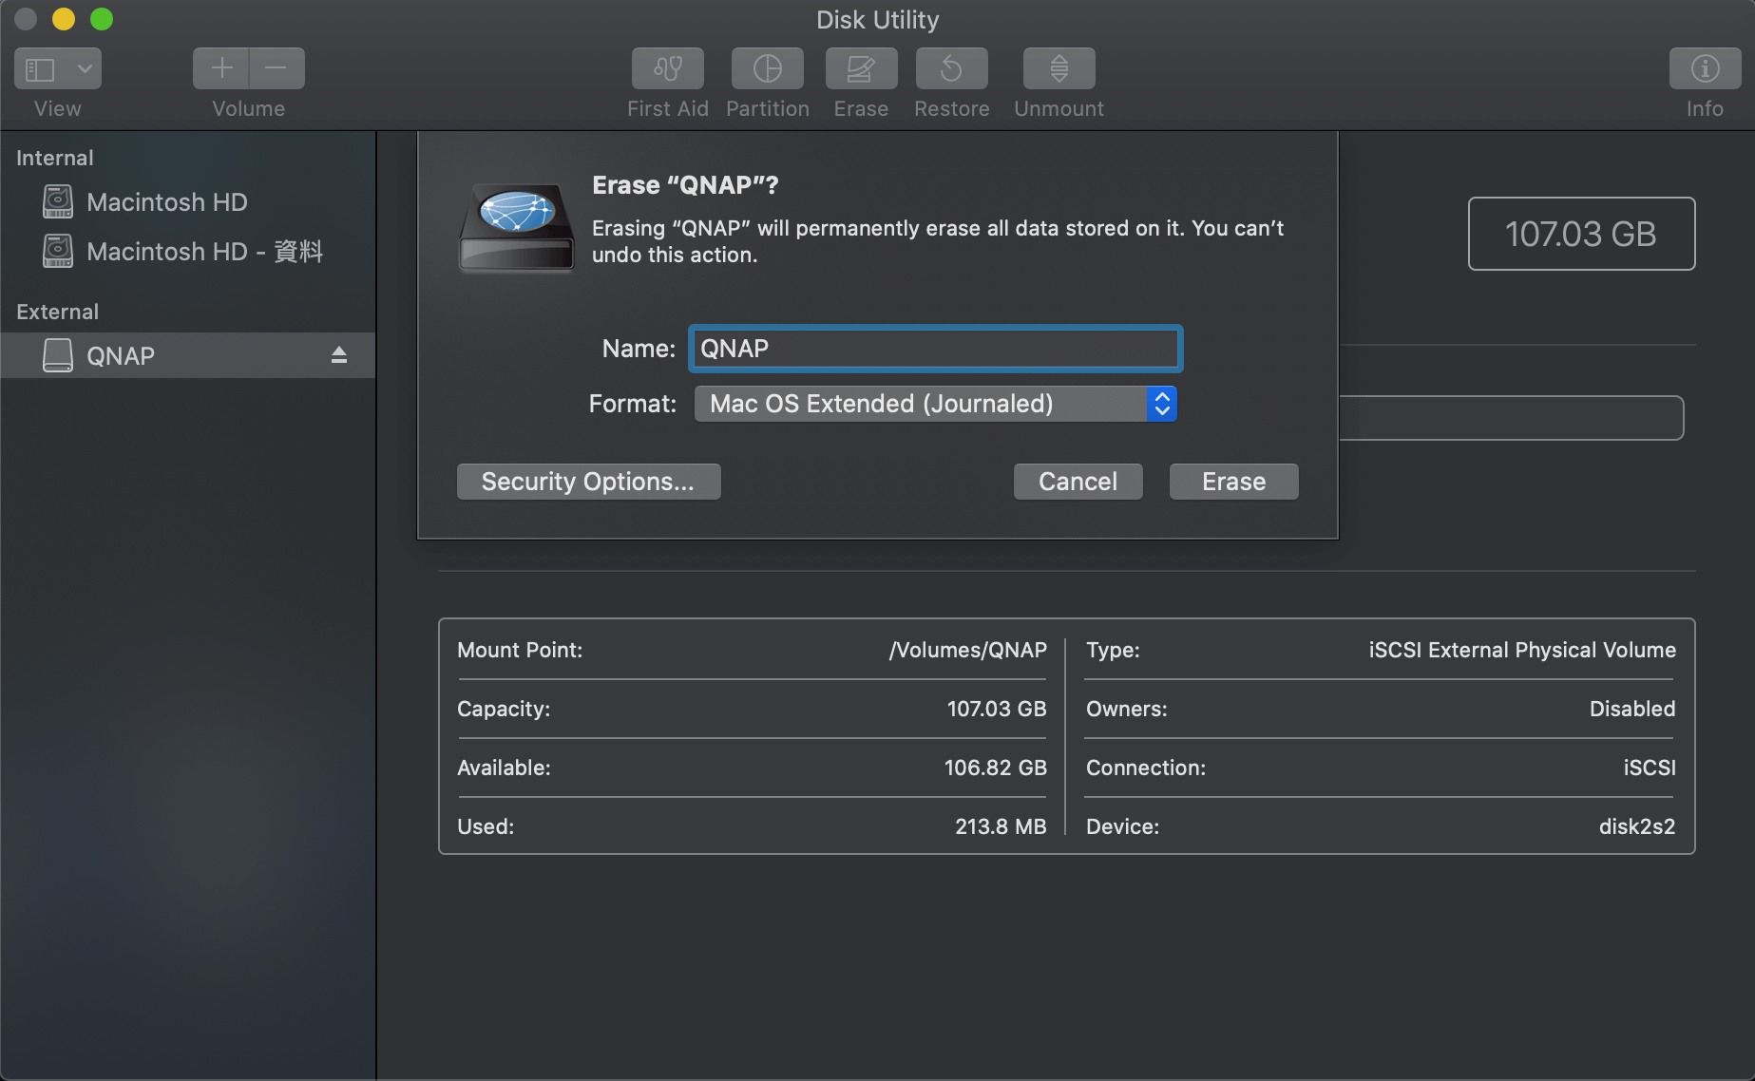
Task: Select the QNAP external volume
Action: click(x=188, y=355)
